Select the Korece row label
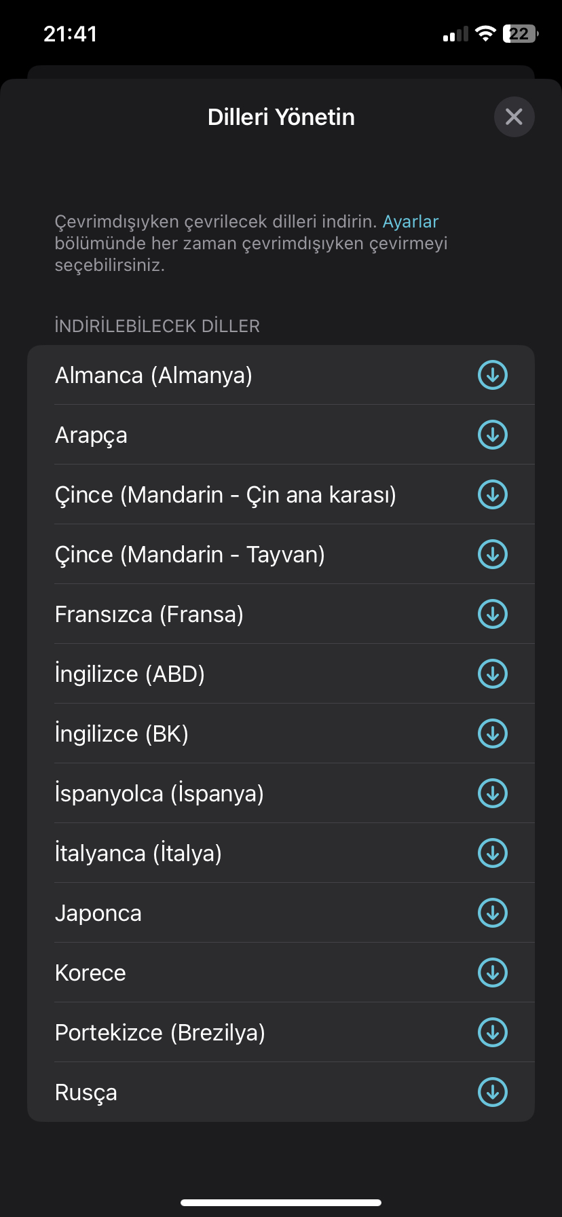 [90, 973]
